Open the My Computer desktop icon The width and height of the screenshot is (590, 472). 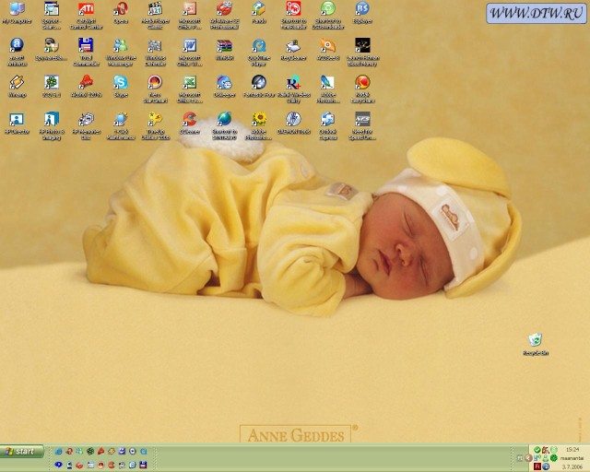tap(17, 13)
